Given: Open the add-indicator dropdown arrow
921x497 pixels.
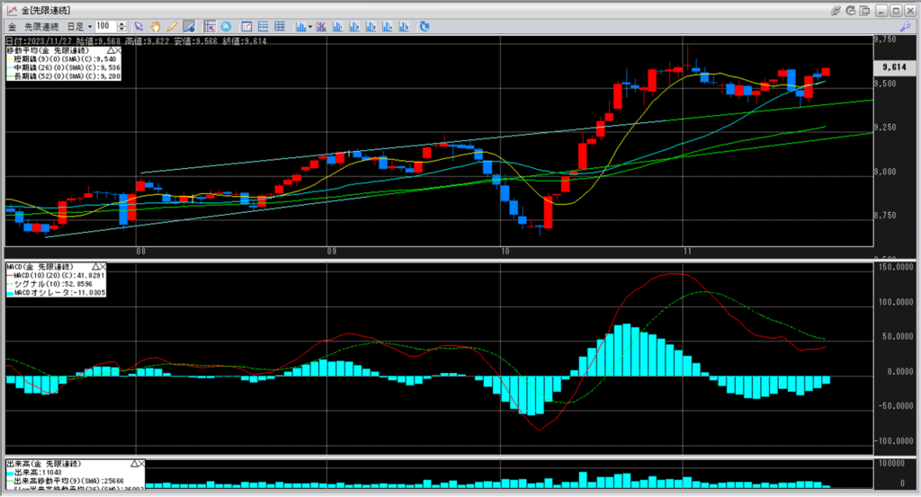Looking at the screenshot, I should coord(310,26).
